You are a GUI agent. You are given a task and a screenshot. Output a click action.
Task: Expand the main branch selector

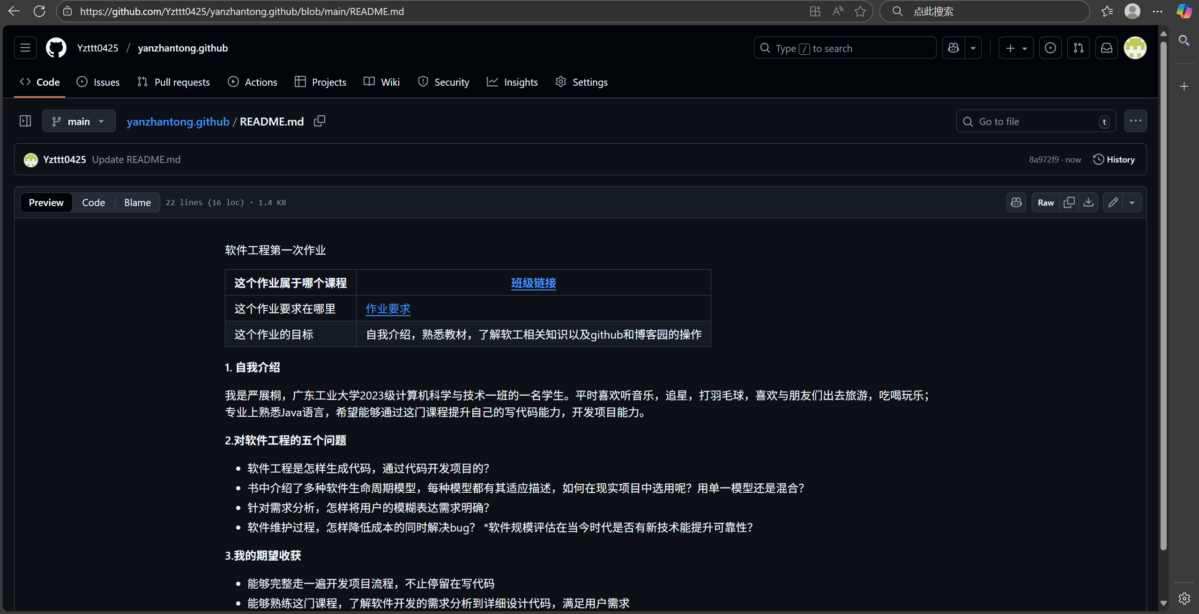79,121
